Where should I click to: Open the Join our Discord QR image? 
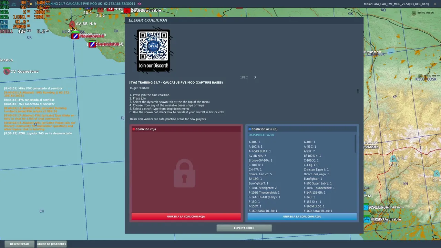153,51
